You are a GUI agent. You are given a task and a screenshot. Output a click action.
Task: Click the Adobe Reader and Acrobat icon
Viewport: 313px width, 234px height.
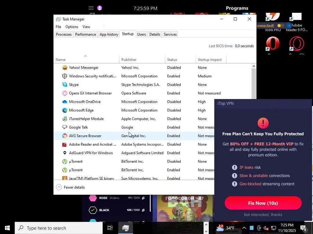point(65,144)
